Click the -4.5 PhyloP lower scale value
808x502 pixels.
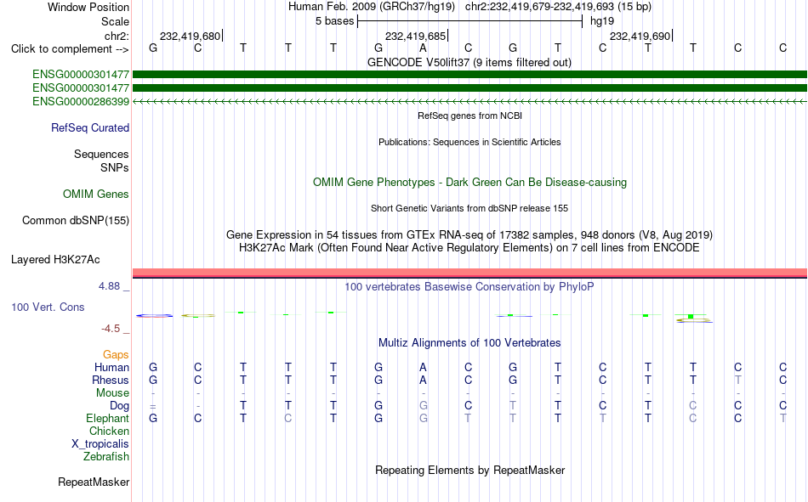111,329
